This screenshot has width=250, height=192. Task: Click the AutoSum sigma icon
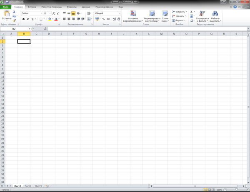click(x=191, y=12)
